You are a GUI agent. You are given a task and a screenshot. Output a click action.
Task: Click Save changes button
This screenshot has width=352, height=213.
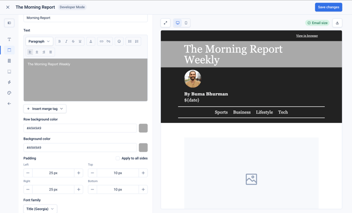tap(328, 7)
